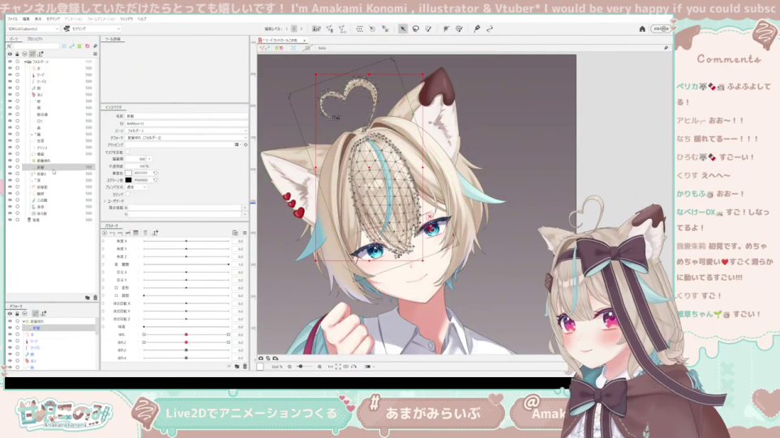Click the Parameters panel hamburger menu icon

(244, 233)
